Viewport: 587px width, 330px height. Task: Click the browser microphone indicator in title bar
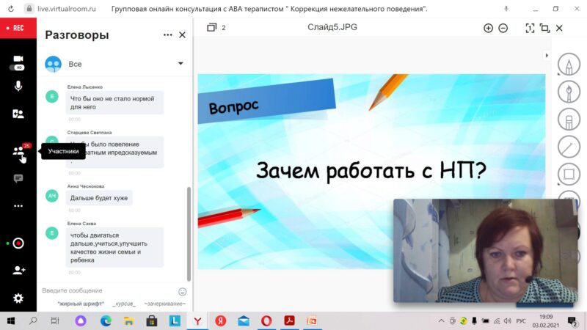coord(506,9)
